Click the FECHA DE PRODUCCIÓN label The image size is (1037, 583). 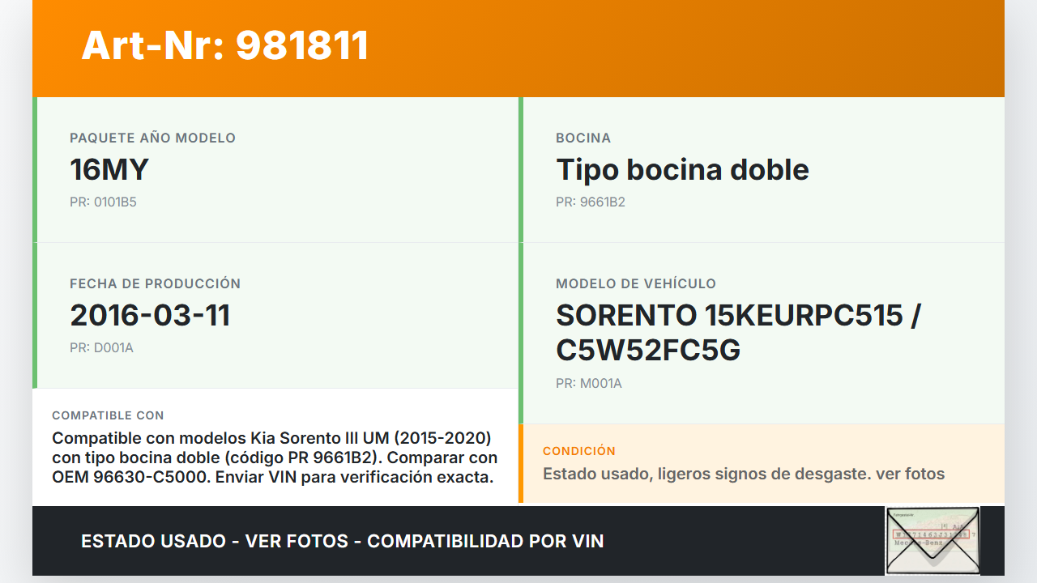pyautogui.click(x=156, y=283)
